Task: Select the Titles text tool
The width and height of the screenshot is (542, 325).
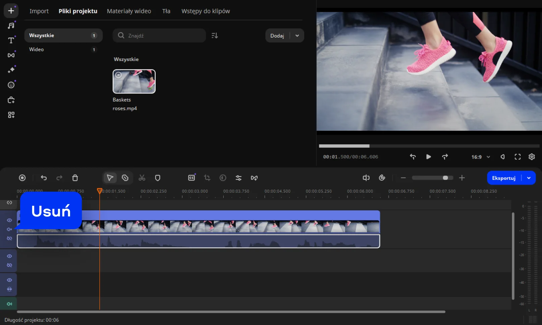Action: [x=11, y=41]
